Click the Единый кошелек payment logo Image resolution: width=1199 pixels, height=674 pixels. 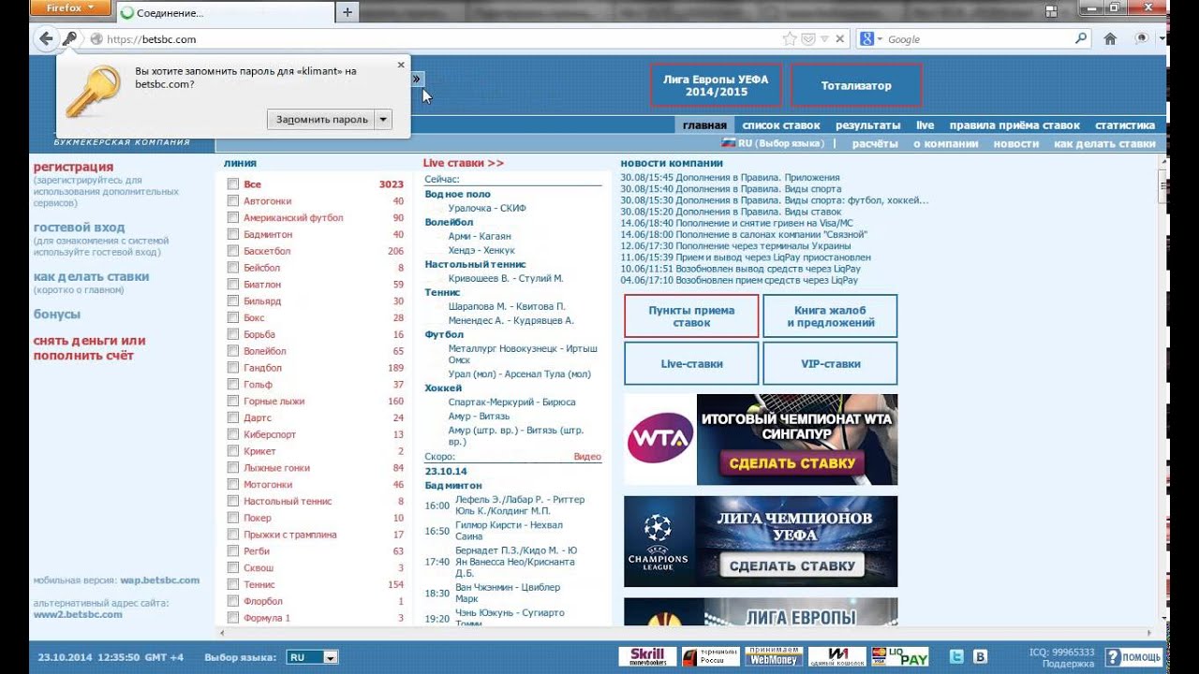point(836,657)
